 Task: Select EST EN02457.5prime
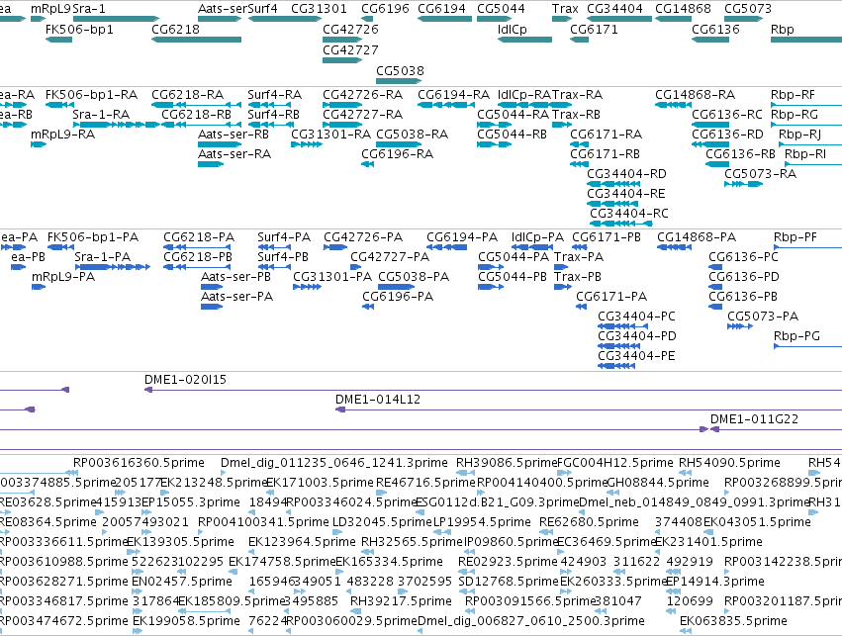pos(182,582)
